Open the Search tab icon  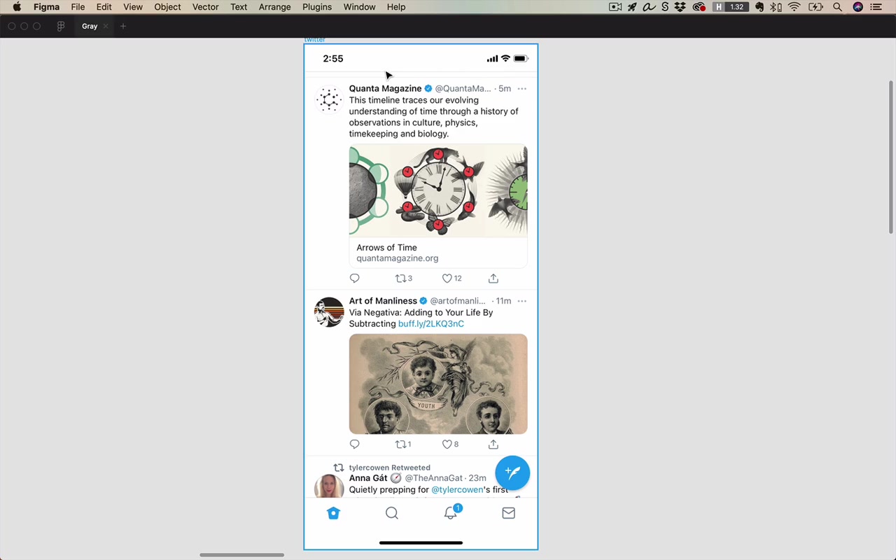click(x=392, y=513)
